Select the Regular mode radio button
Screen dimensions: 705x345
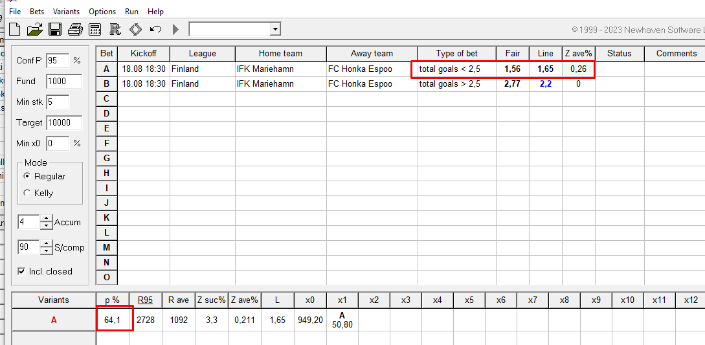click(27, 176)
